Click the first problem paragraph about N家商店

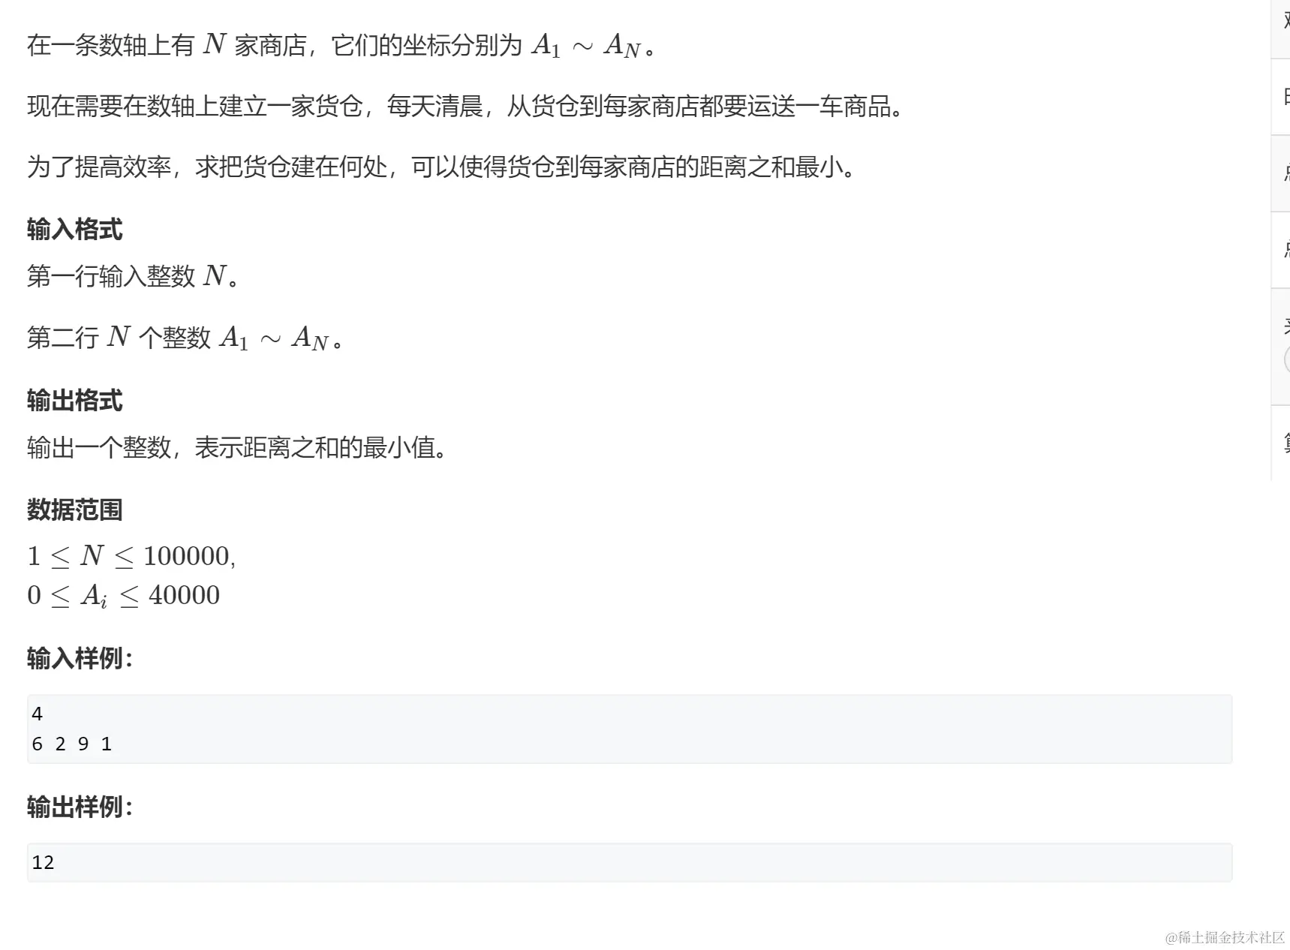pos(342,46)
